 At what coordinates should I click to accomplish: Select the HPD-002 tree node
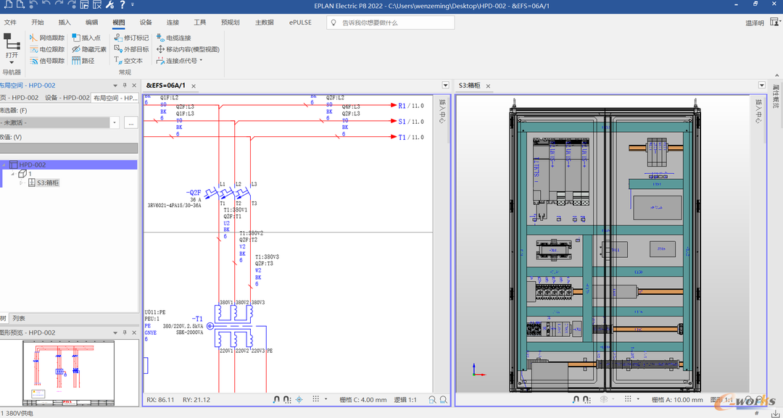[x=33, y=164]
